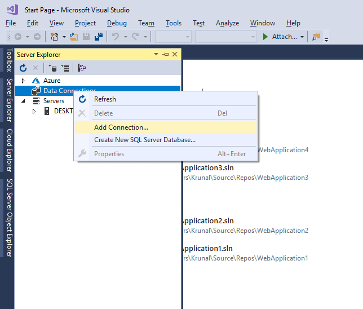Click the Navigate Backward toolbar icon

(x=18, y=37)
